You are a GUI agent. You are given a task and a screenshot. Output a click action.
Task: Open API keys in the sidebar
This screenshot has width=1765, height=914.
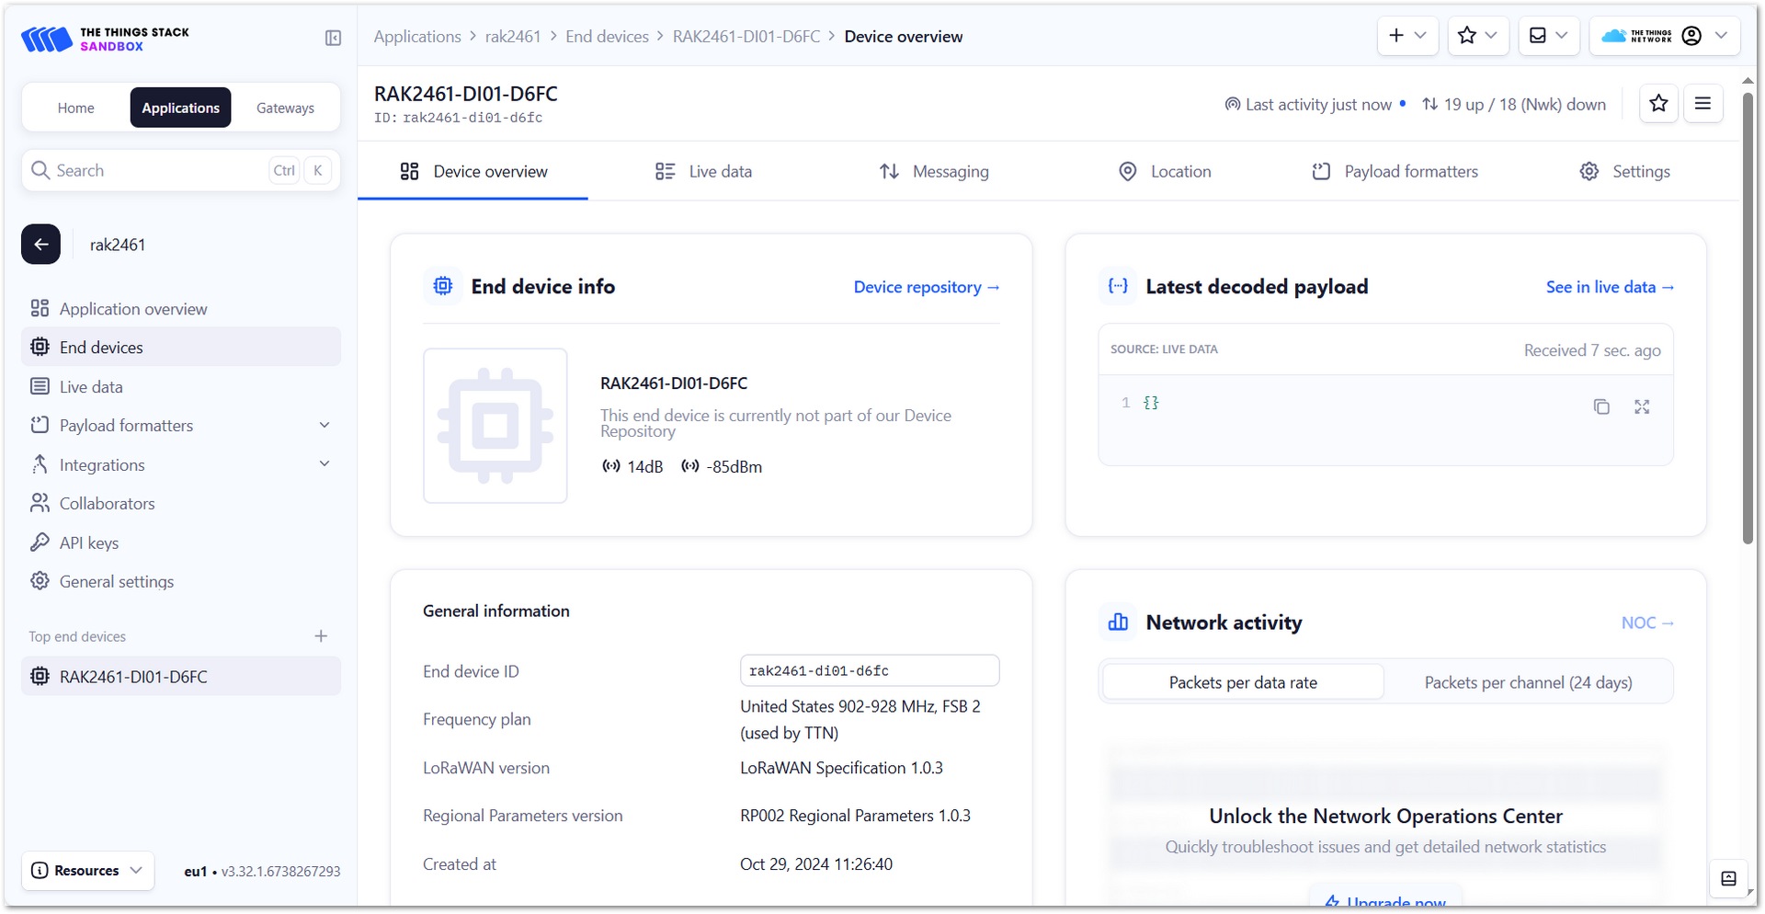[x=180, y=543]
